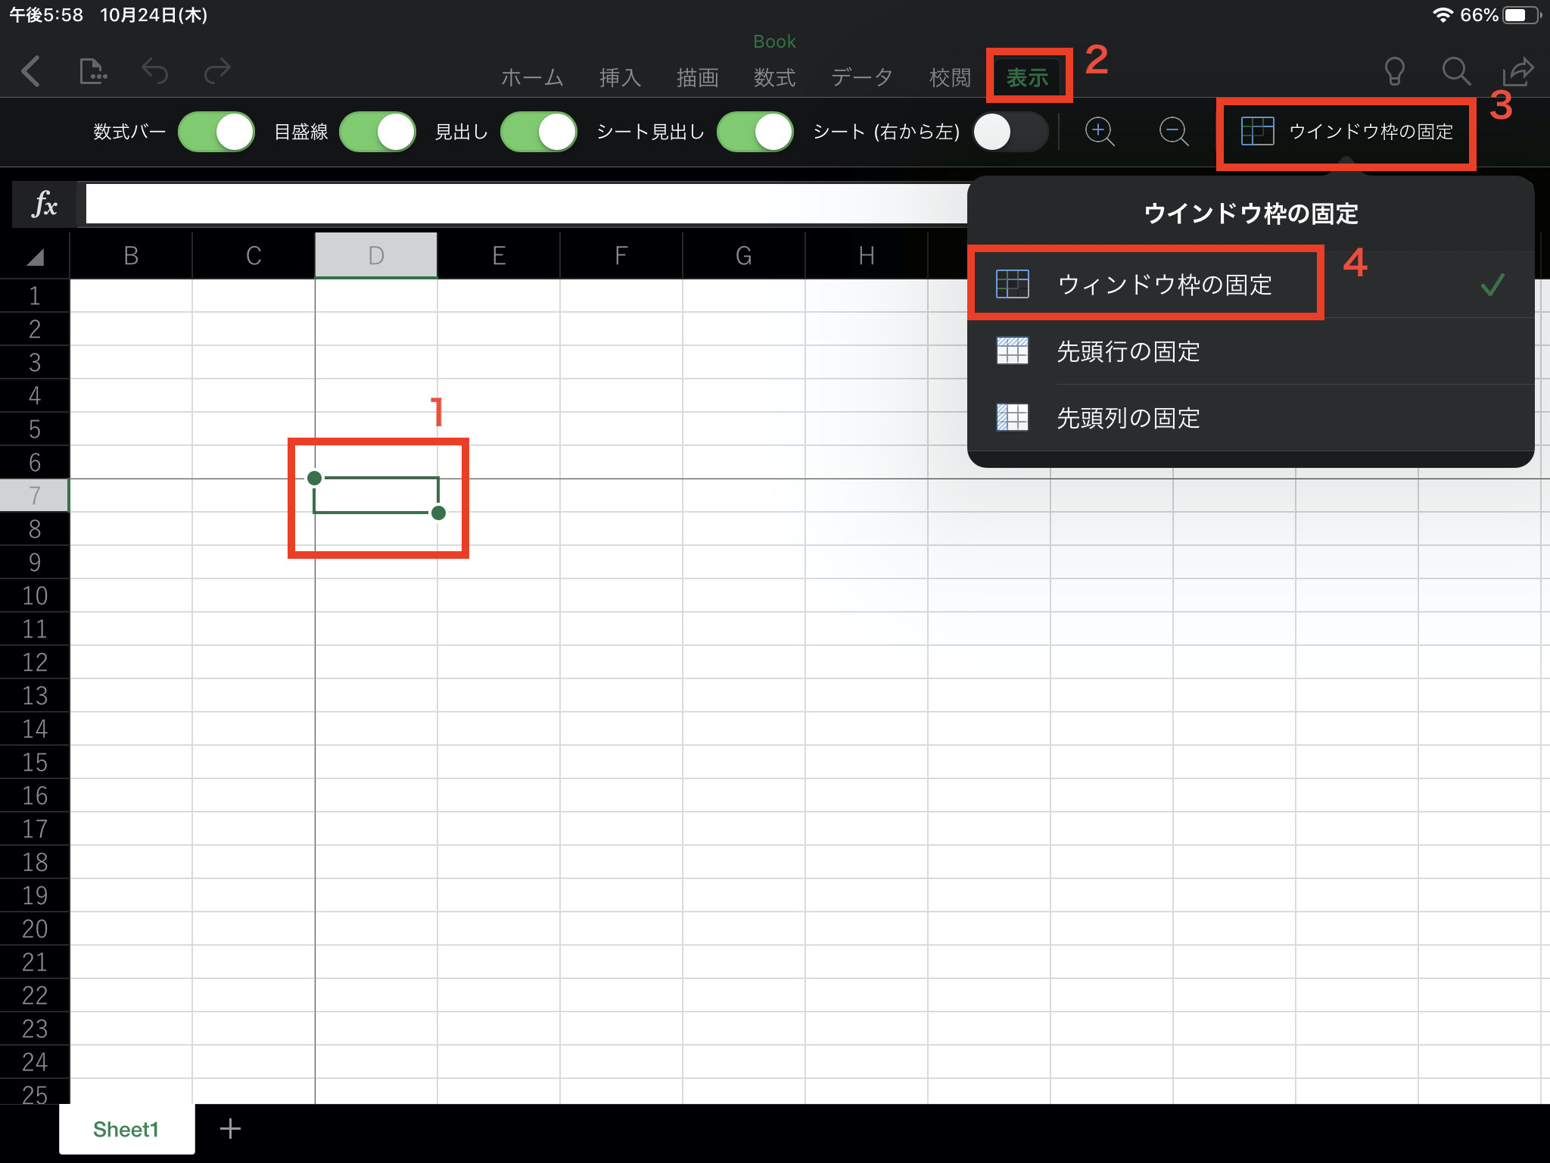Viewport: 1550px width, 1163px height.
Task: Open the search magnifier icon
Action: click(x=1455, y=72)
